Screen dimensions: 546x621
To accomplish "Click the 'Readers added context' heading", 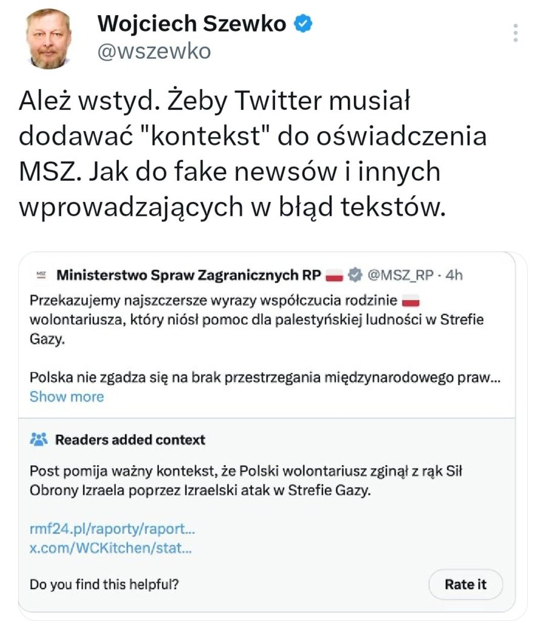I will [x=130, y=440].
